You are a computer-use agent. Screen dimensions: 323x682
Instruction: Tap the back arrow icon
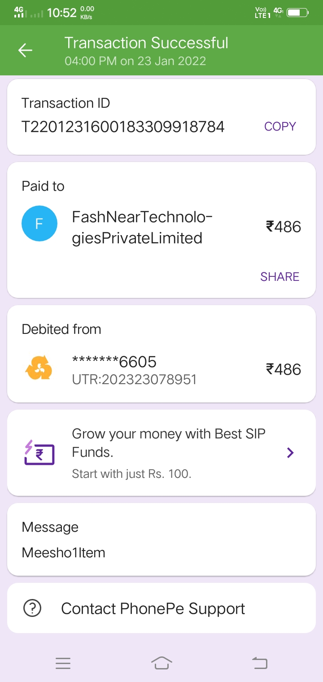point(25,50)
